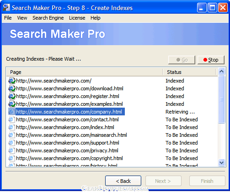Click the 'Retrieving ...' status for company.html
The image size is (230, 192).
[x=180, y=112]
